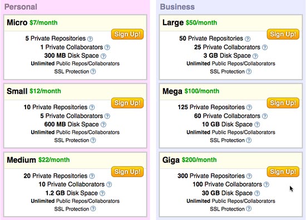Click help icon next to 300 MB Disk Space
This screenshot has width=306, height=220.
click(103, 56)
